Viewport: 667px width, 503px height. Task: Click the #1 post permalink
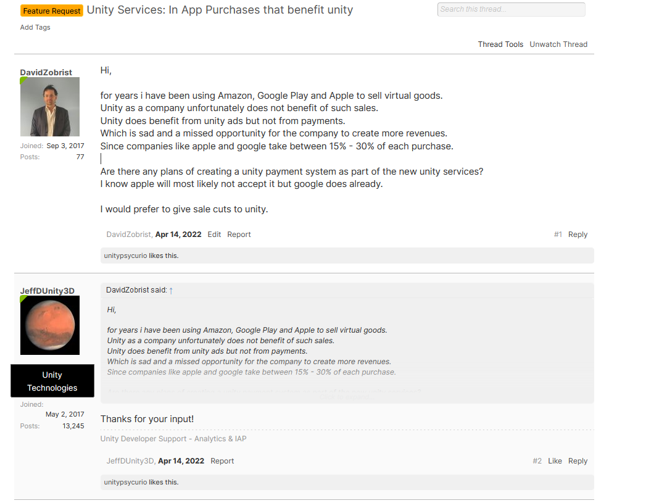pos(558,235)
